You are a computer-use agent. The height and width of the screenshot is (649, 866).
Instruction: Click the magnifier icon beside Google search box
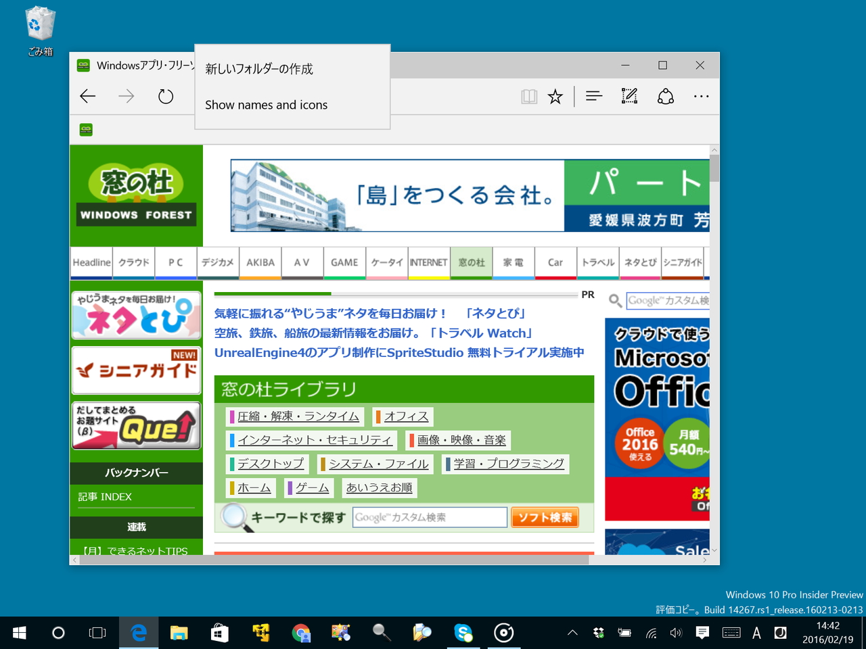point(614,301)
